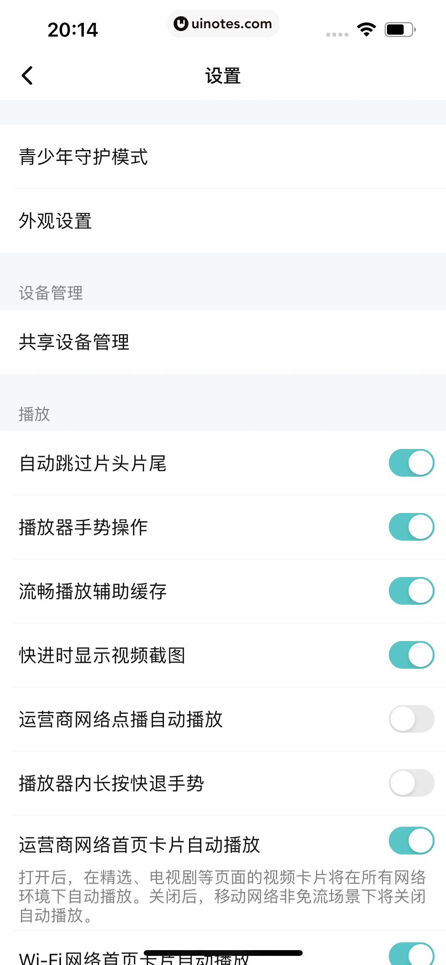Tap the cellular signal dots

337,34
